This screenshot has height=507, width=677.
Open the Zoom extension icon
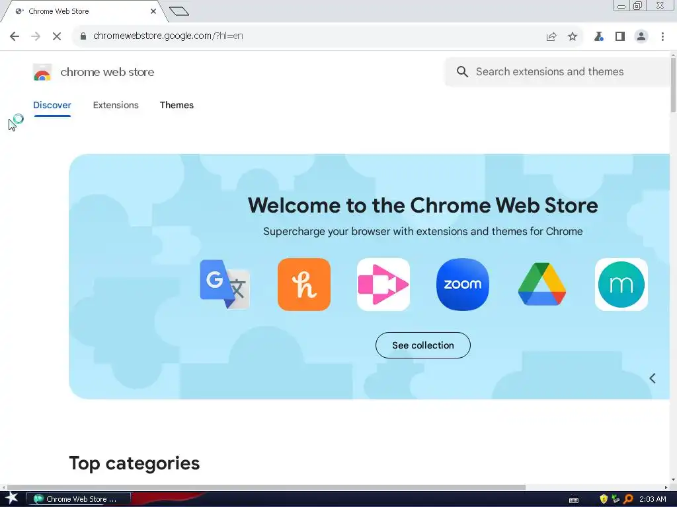pos(463,285)
